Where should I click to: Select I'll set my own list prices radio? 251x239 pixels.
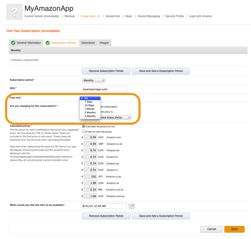[83, 131]
